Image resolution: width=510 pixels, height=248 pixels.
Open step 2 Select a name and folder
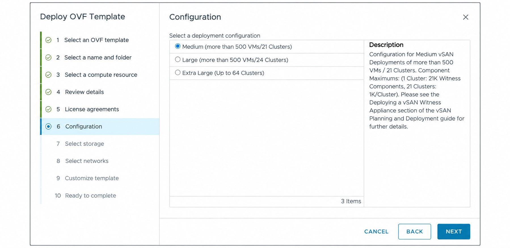(x=100, y=58)
